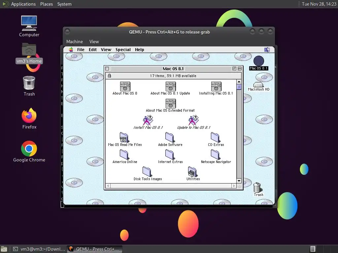Switch to the terminal taskbar button
The image size is (338, 253).
coord(39,249)
